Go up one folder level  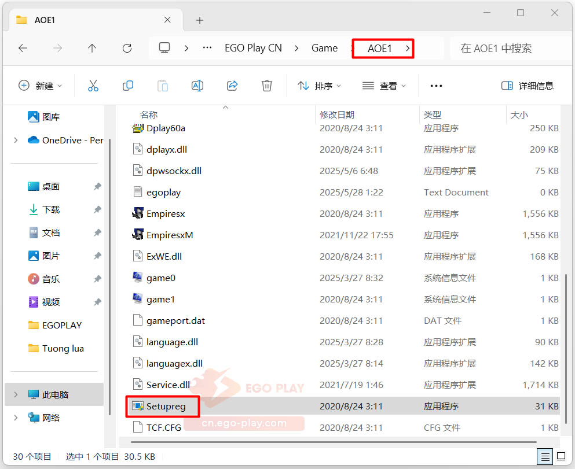click(x=92, y=49)
